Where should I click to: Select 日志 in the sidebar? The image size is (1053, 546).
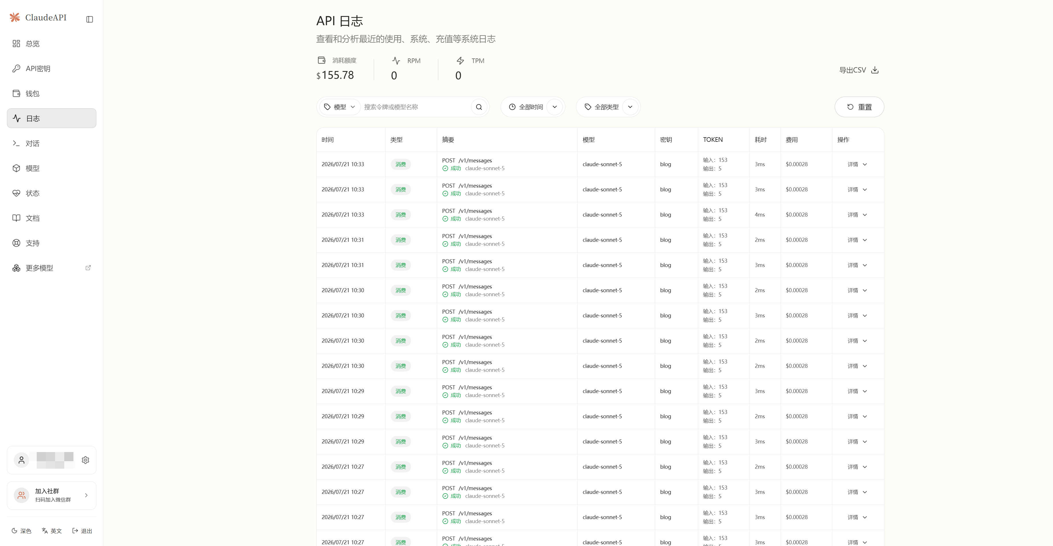click(x=52, y=118)
